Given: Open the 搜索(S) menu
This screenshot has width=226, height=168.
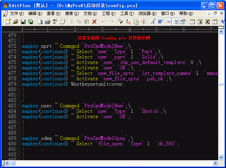Looking at the screenshot, I should pyautogui.click(x=72, y=14).
